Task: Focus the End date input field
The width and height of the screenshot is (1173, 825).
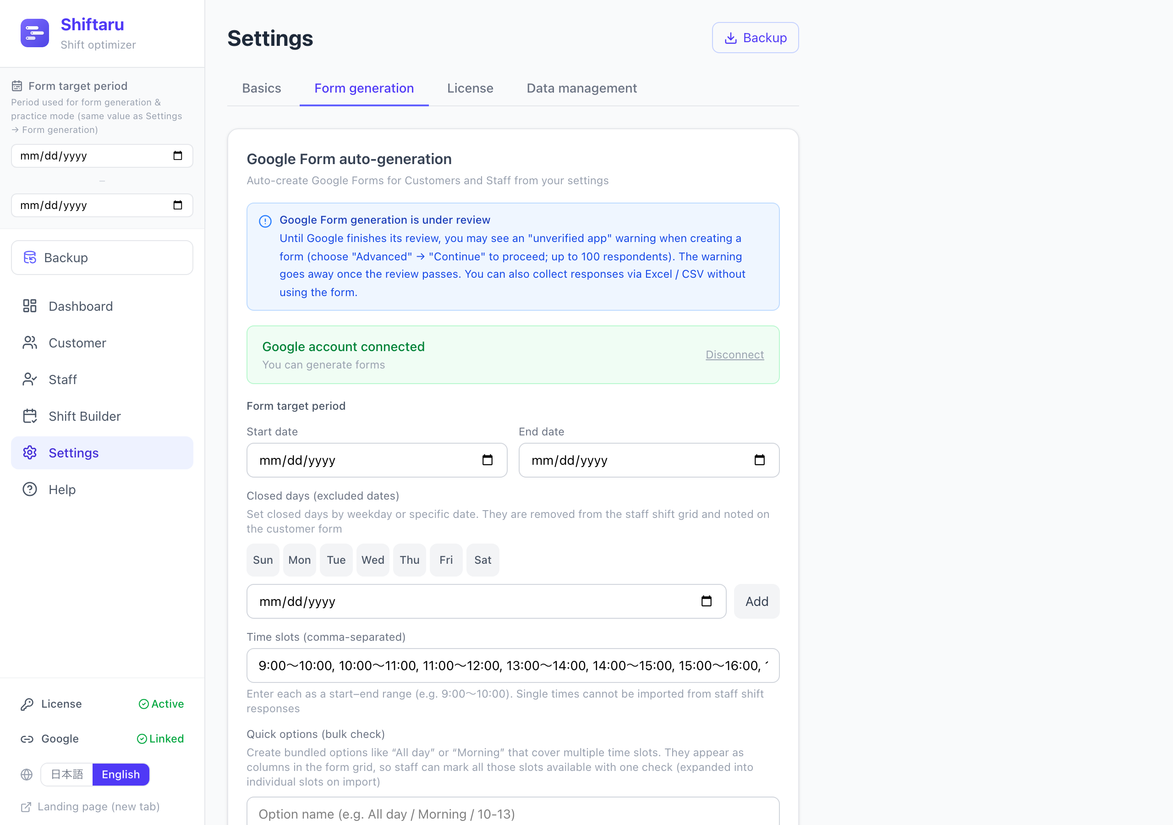Action: tap(649, 461)
